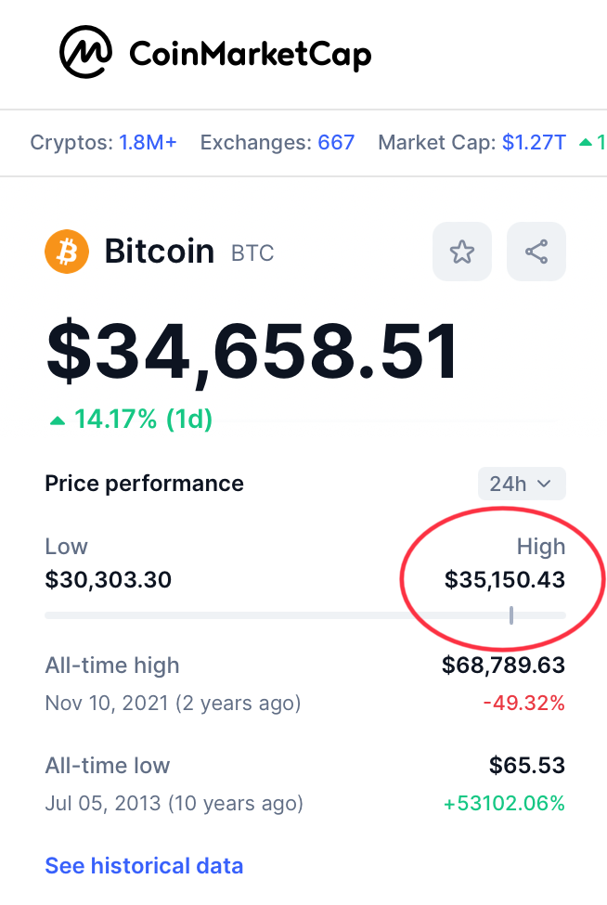
Task: Click the CoinMarketCap logo icon
Action: point(86,52)
